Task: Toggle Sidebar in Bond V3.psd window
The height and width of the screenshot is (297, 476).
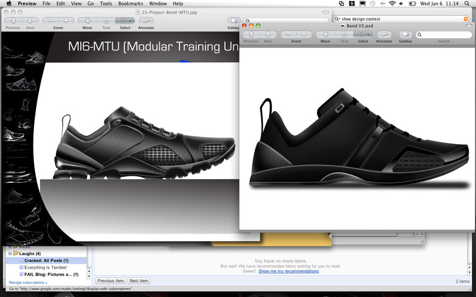Action: point(406,34)
